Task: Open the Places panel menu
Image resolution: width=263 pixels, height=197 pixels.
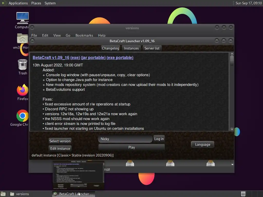Action: point(36,3)
